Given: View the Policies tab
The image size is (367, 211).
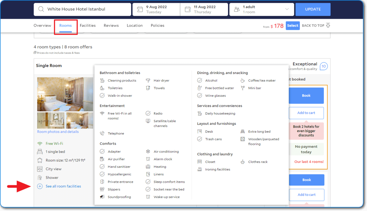Looking at the screenshot, I should click(x=158, y=25).
